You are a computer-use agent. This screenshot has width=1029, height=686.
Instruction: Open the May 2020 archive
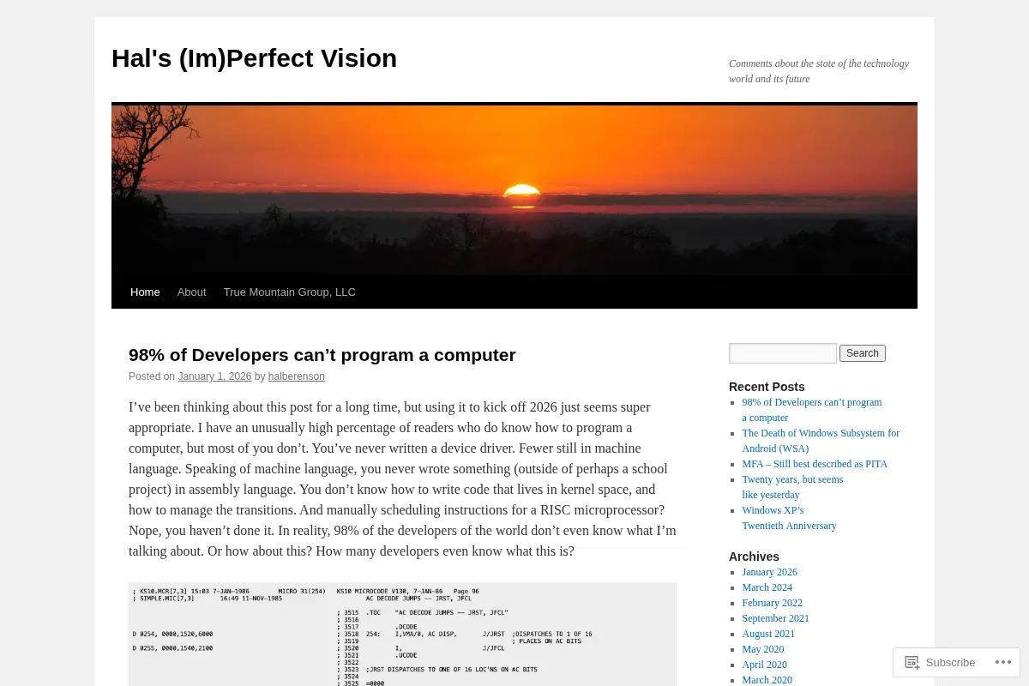(762, 649)
